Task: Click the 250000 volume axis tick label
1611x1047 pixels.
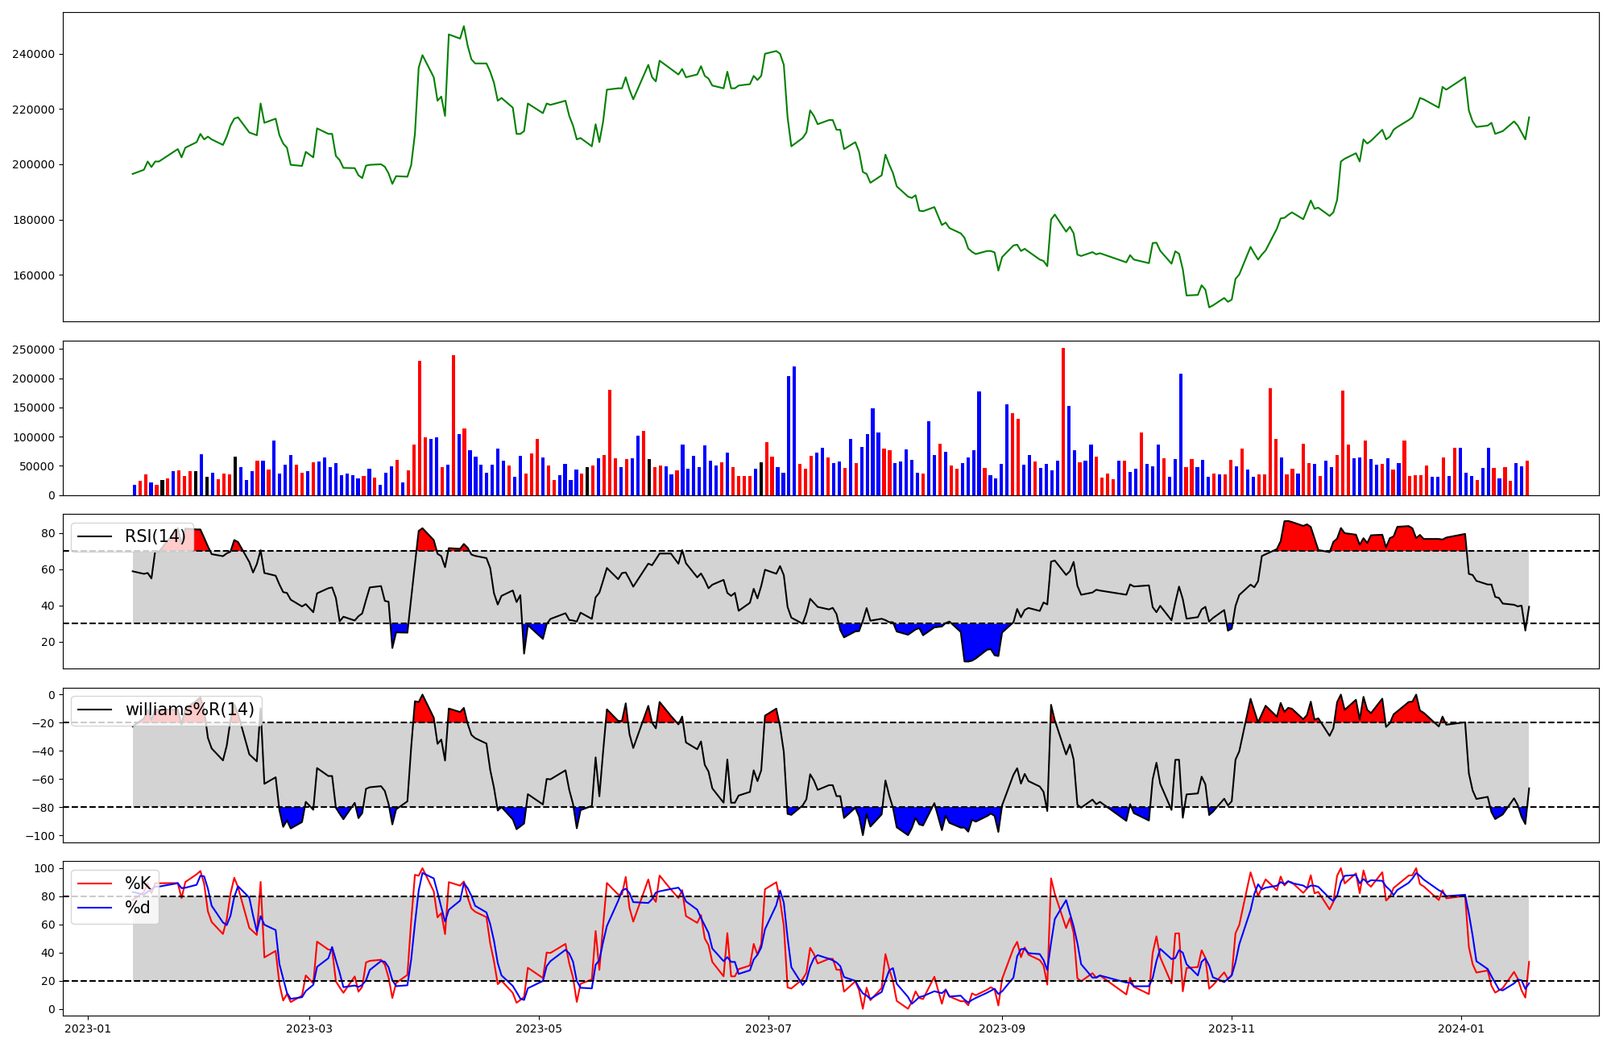Action: [x=33, y=350]
